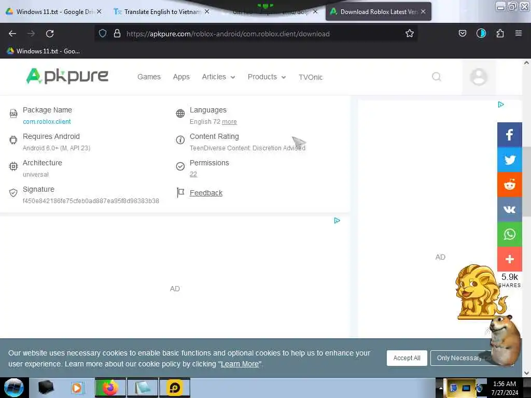Click 'Android 6.0+ (M, API 23)' text

[x=57, y=148]
